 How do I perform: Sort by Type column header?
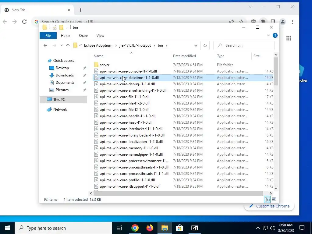[x=233, y=56]
